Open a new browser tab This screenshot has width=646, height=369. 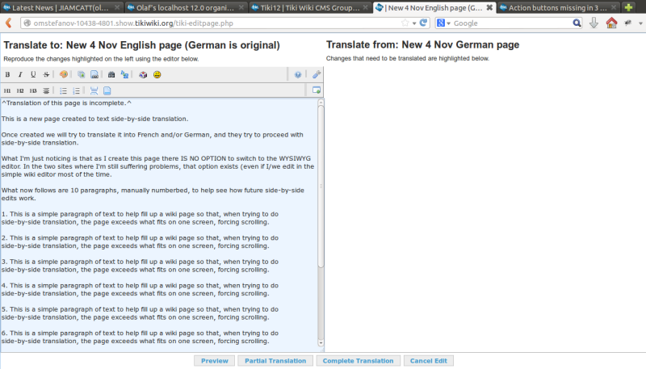(628, 7)
